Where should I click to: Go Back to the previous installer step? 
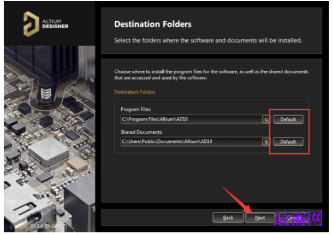click(228, 217)
